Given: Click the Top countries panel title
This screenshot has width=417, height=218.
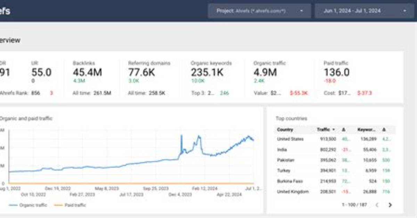Looking at the screenshot, I should tap(291, 119).
